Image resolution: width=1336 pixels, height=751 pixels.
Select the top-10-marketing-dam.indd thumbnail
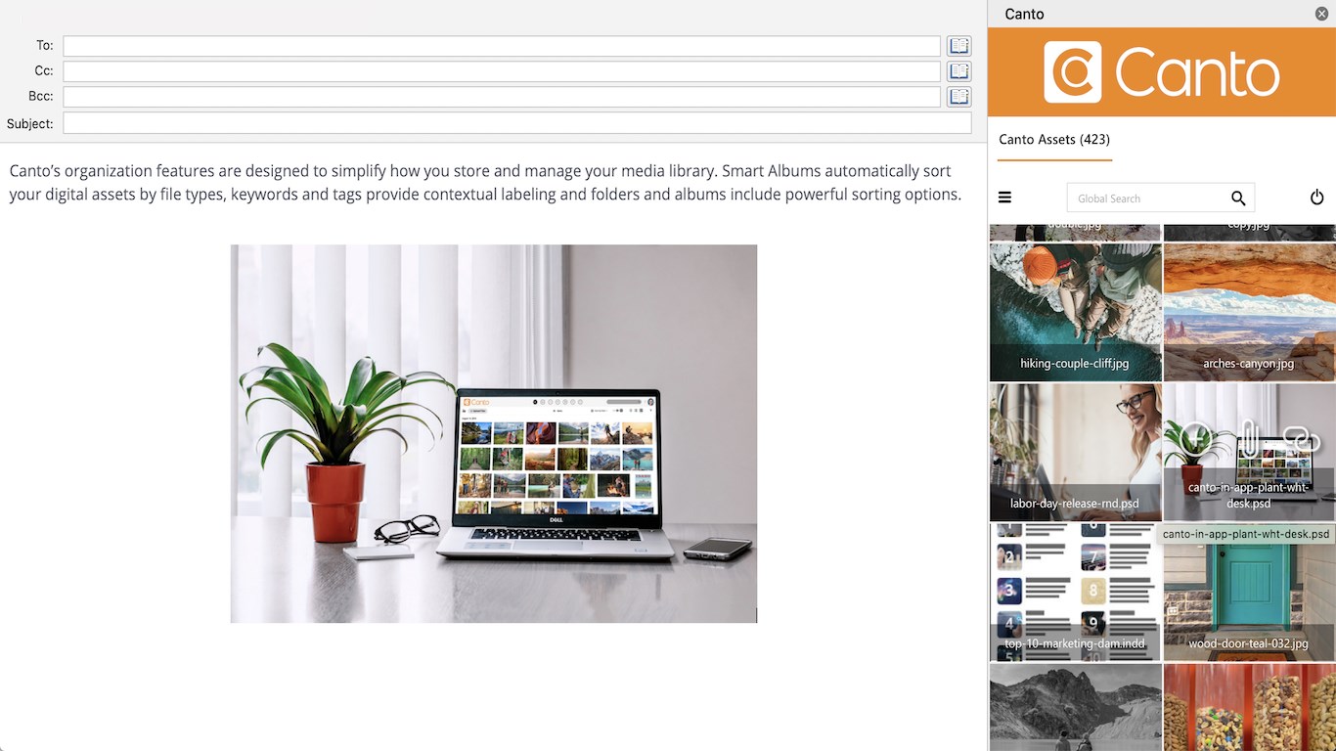(1076, 592)
